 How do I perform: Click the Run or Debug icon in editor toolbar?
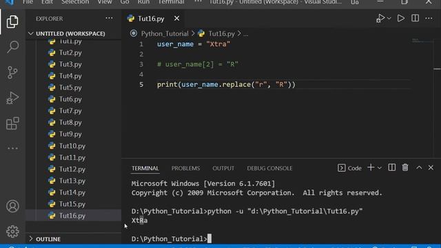point(380,19)
